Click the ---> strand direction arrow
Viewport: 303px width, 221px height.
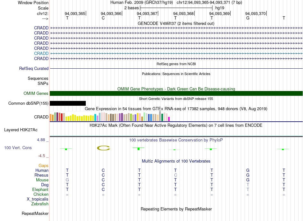(x=45, y=19)
